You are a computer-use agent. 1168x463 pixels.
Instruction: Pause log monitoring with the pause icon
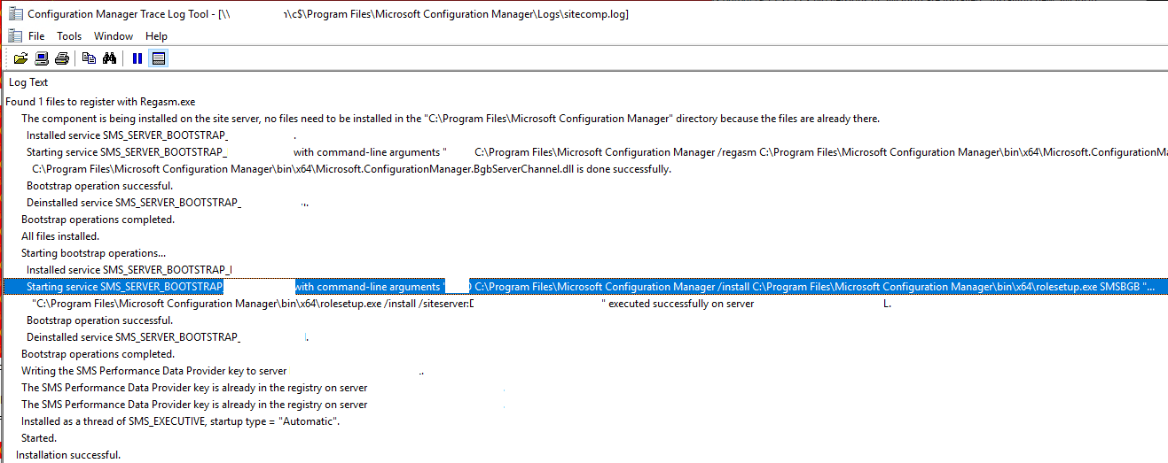coord(137,58)
